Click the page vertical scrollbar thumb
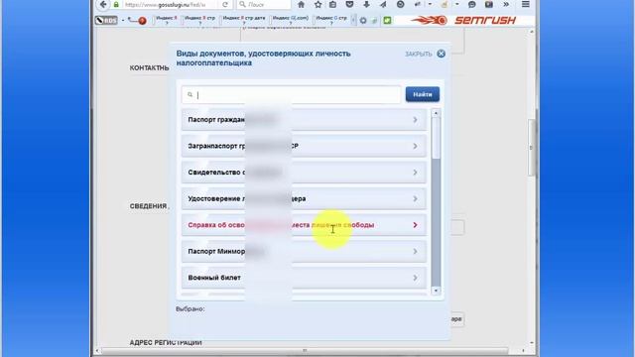635x357 pixels. [532, 148]
